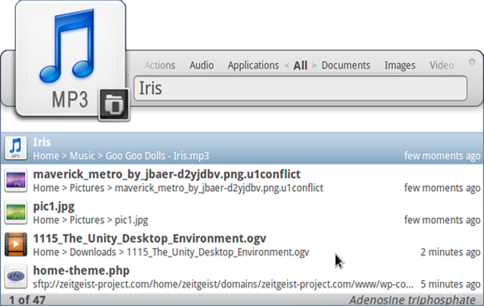Click '2 minutes ago' timestamp
Screen dimensions: 484x306
(450, 252)
